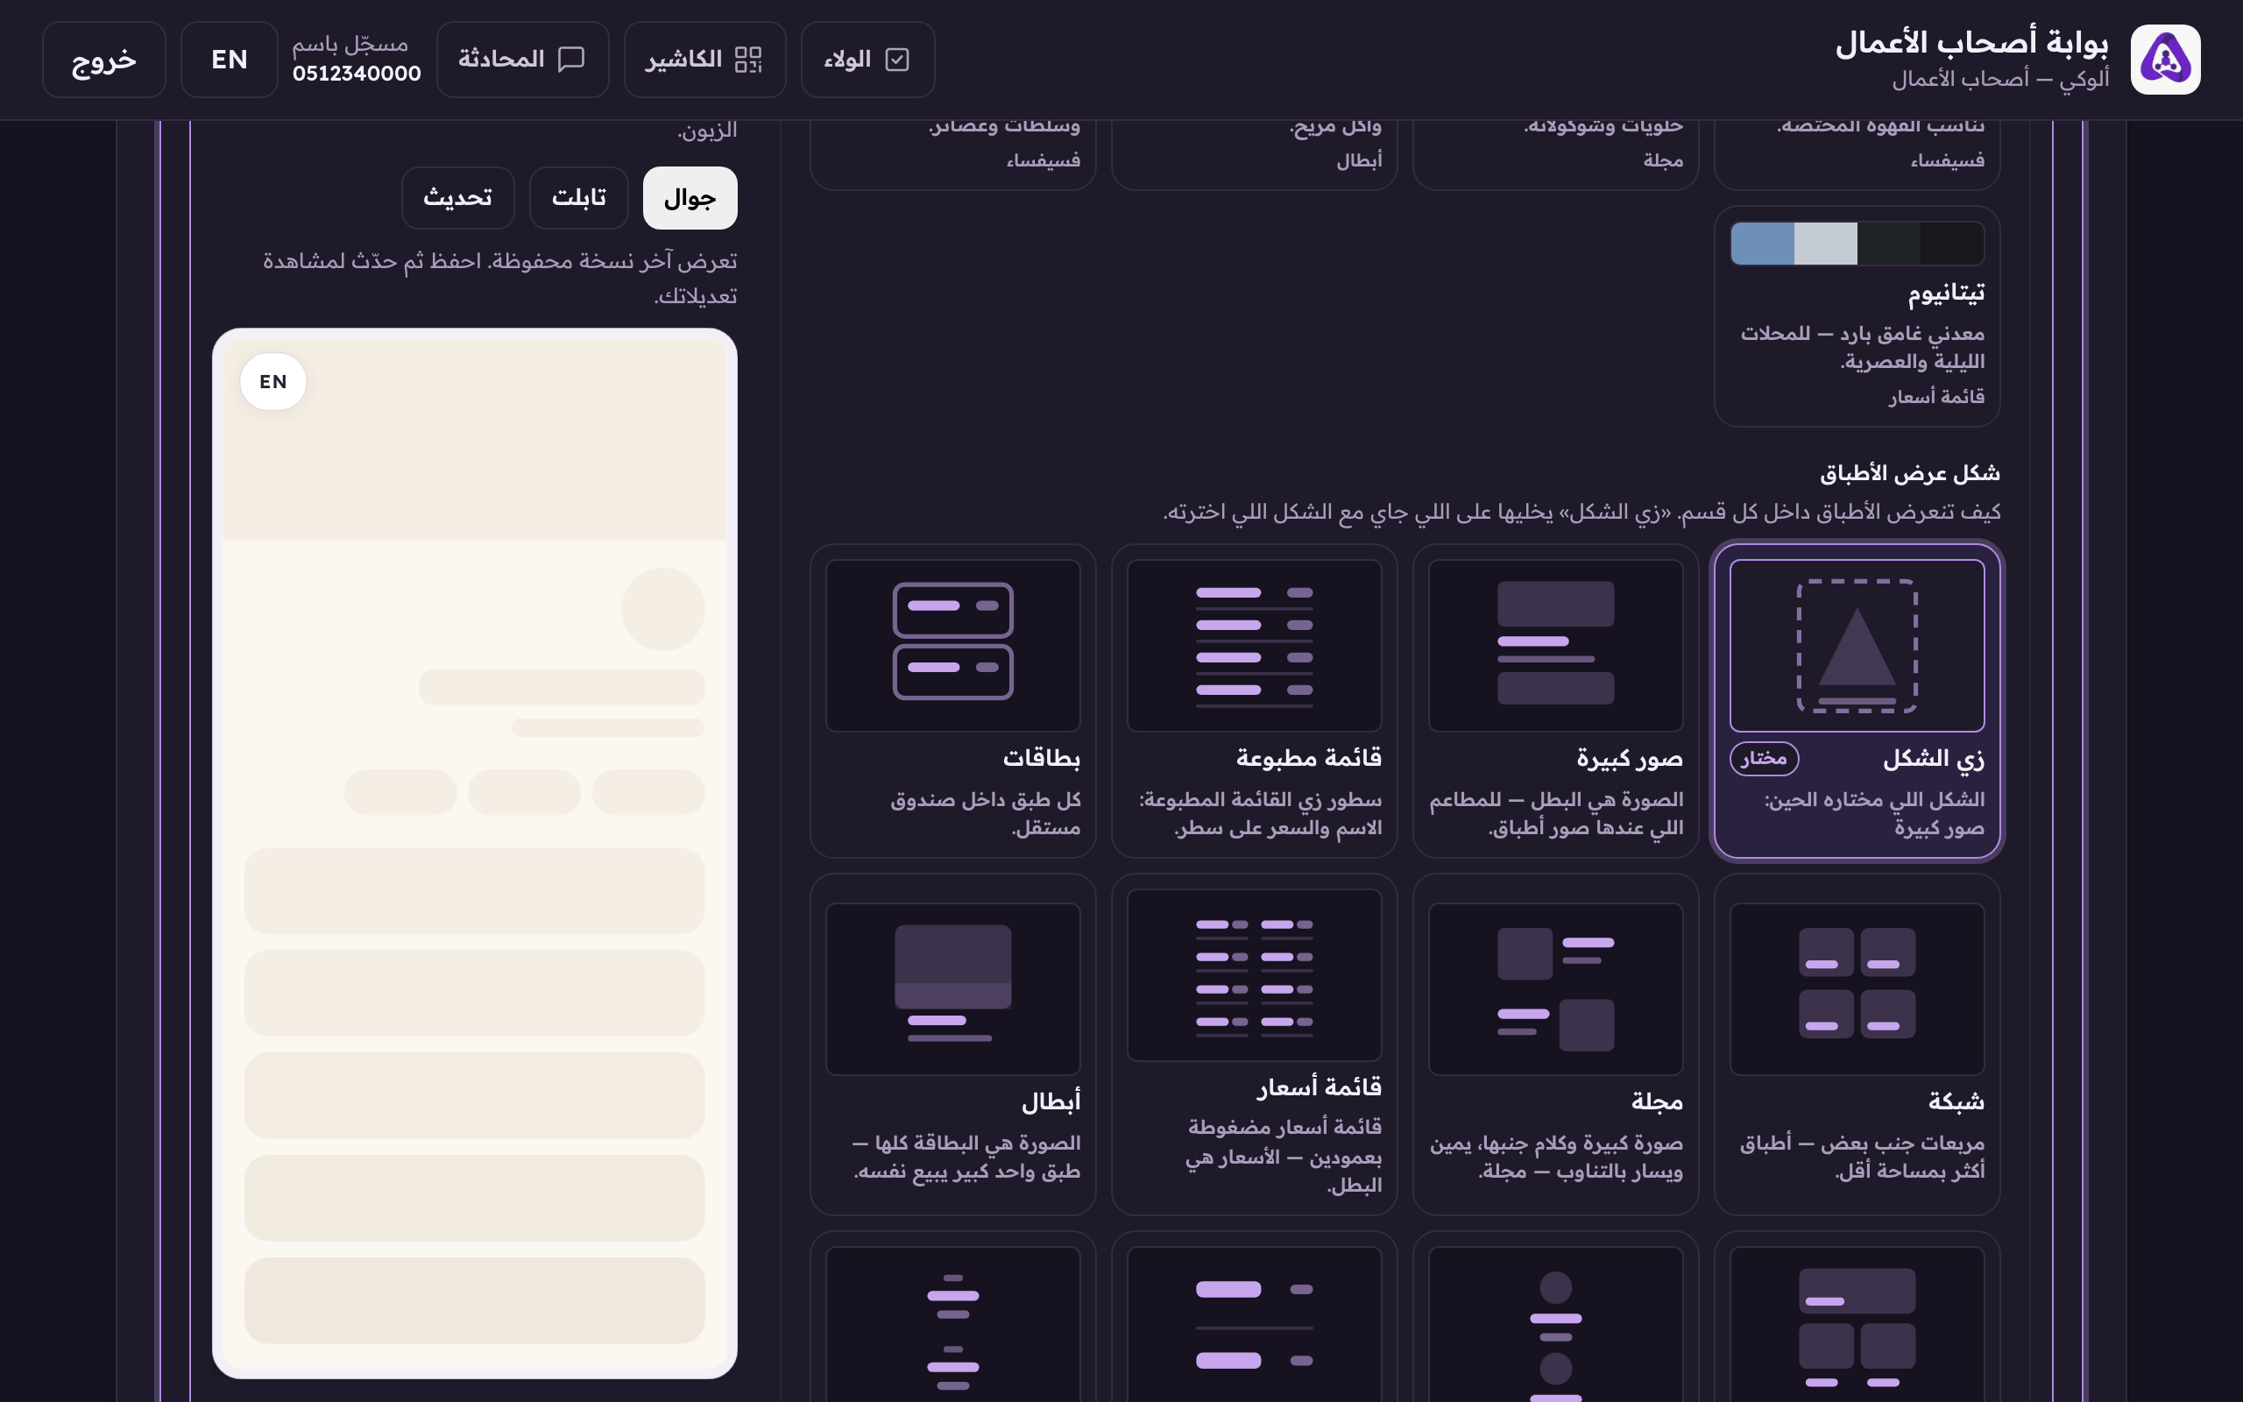The width and height of the screenshot is (2243, 1402).
Task: Click the بوابة أصحاب الأعمال title
Action: [x=1971, y=43]
